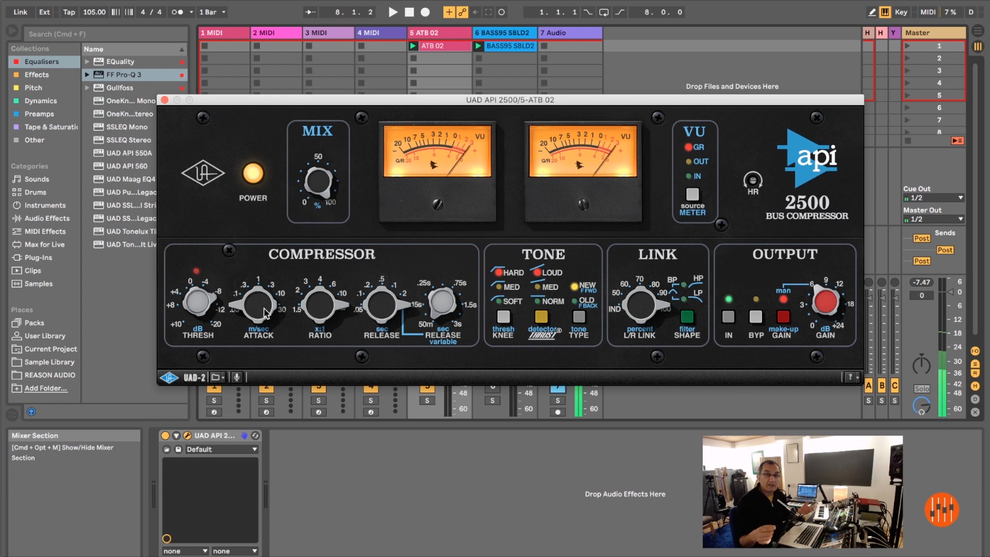This screenshot has height=557, width=990.
Task: Open plugin window with wrench icon
Action: (187, 436)
